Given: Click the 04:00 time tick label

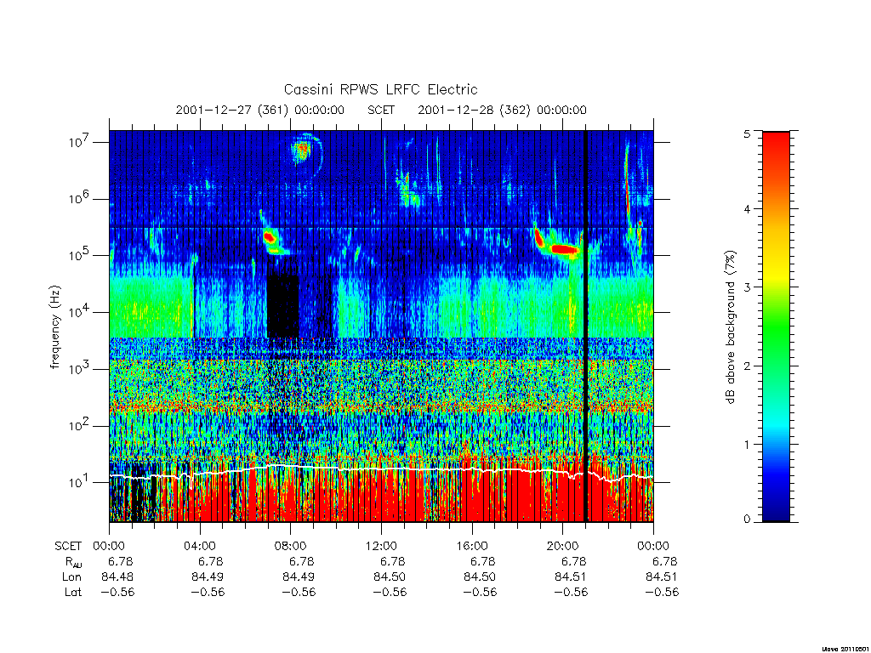Looking at the screenshot, I should [x=199, y=546].
